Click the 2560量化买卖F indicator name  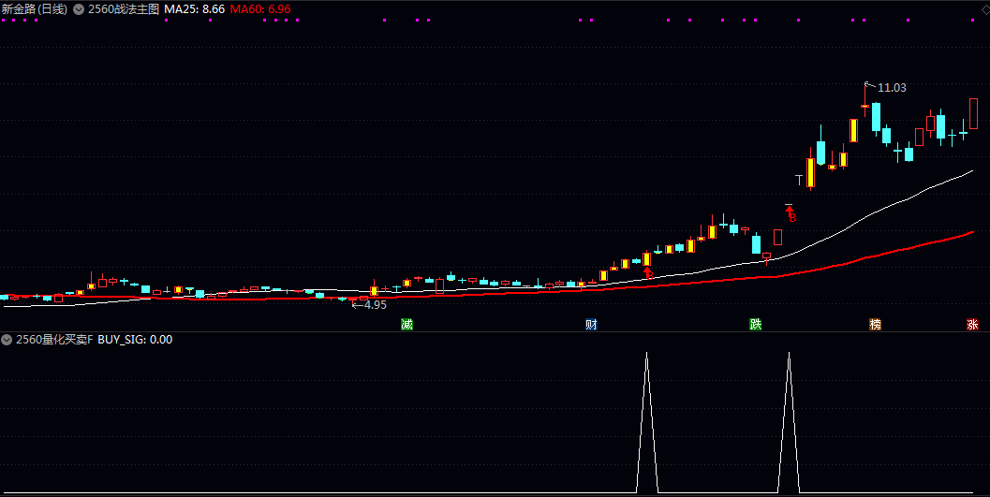54,340
